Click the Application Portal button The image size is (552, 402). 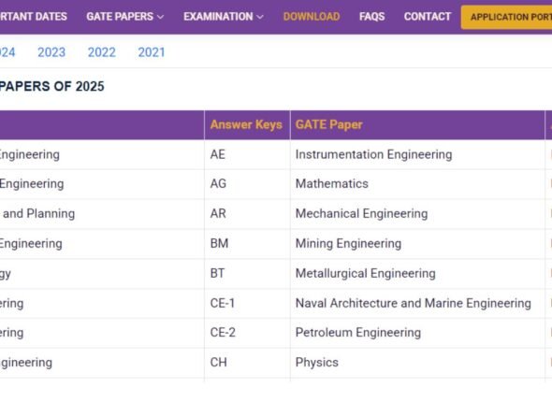pos(506,17)
